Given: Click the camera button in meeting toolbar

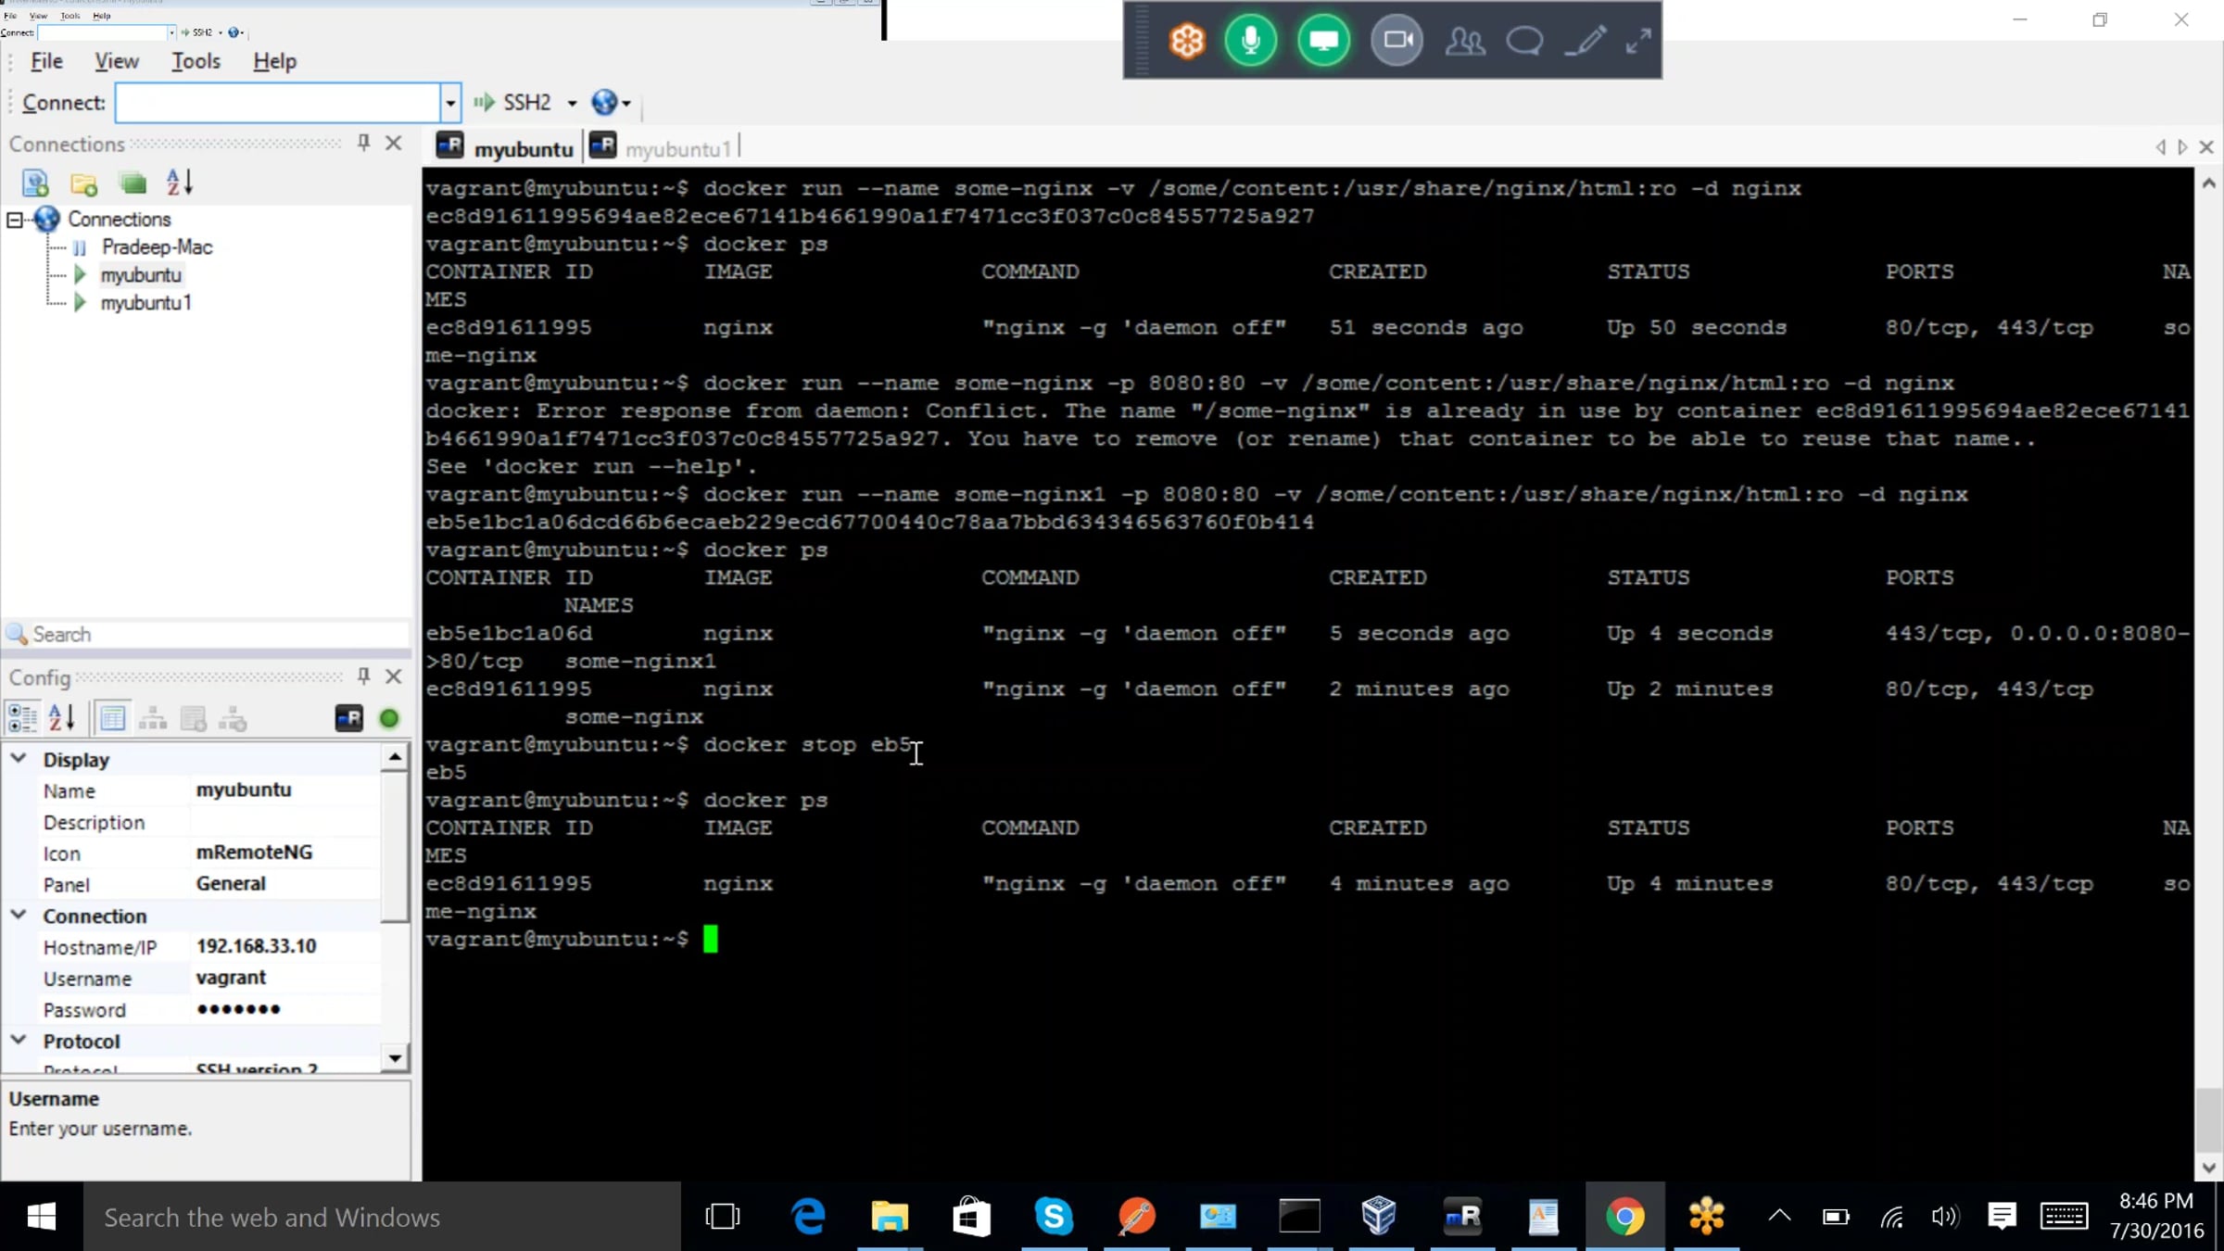Looking at the screenshot, I should tap(1396, 41).
